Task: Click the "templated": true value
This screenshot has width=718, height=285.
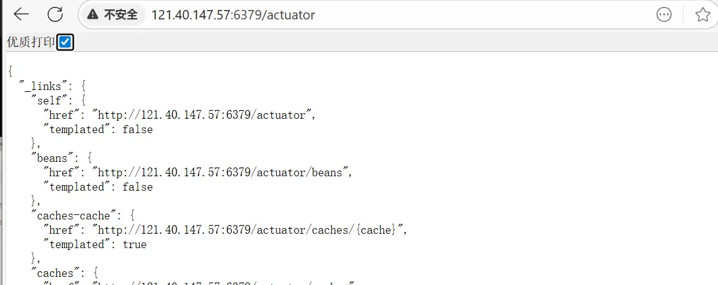Action: [x=134, y=244]
